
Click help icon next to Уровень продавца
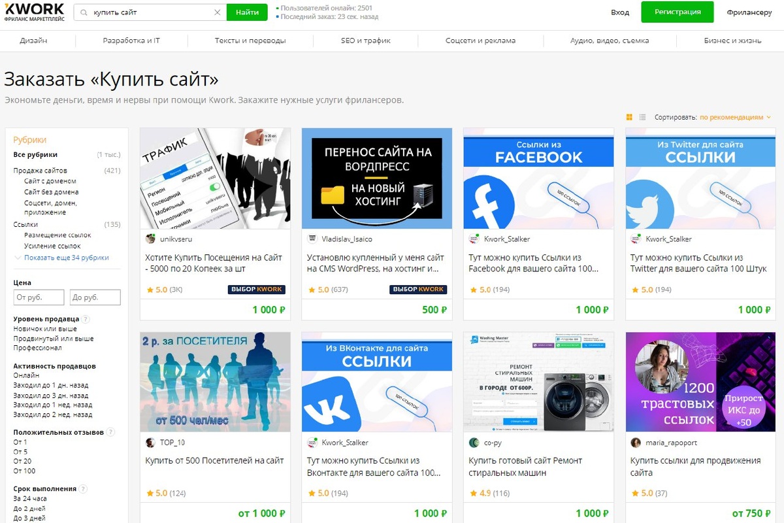[x=86, y=319]
